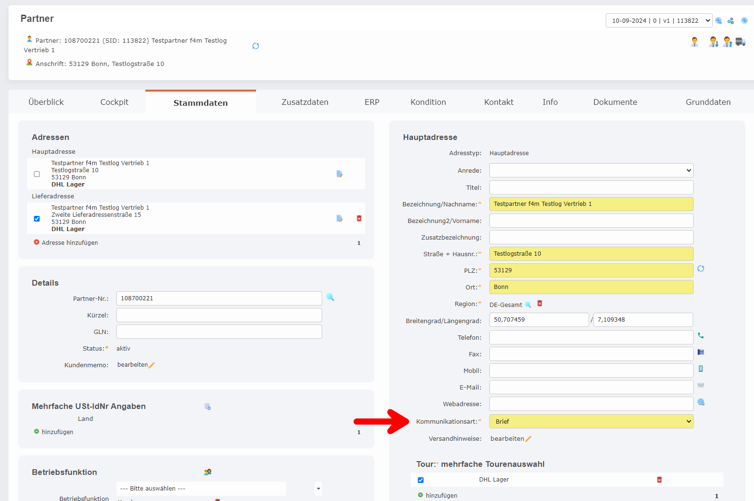Switch to the Zusatzdaten tab

[x=305, y=102]
